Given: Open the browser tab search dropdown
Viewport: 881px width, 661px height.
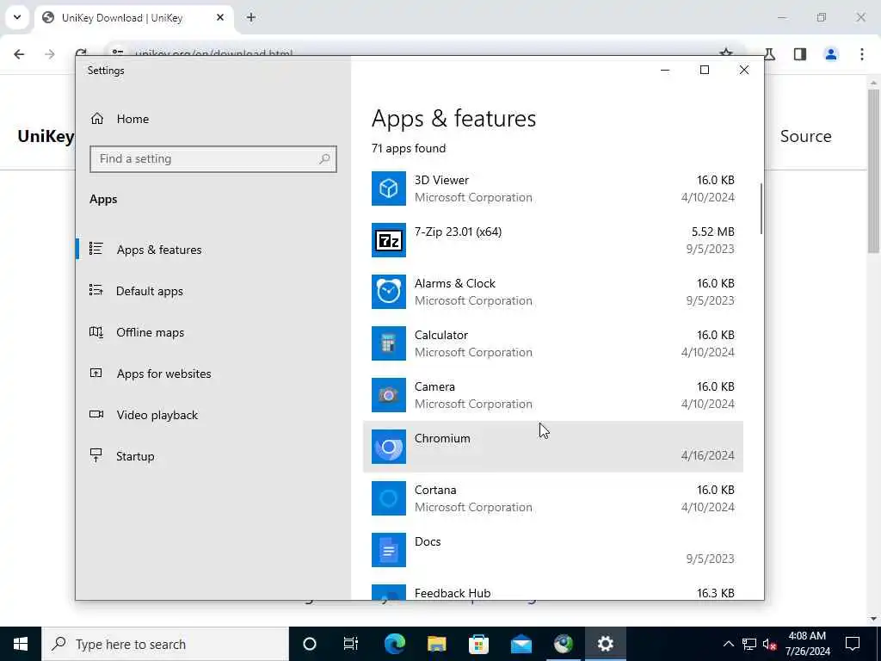Looking at the screenshot, I should click(x=17, y=17).
